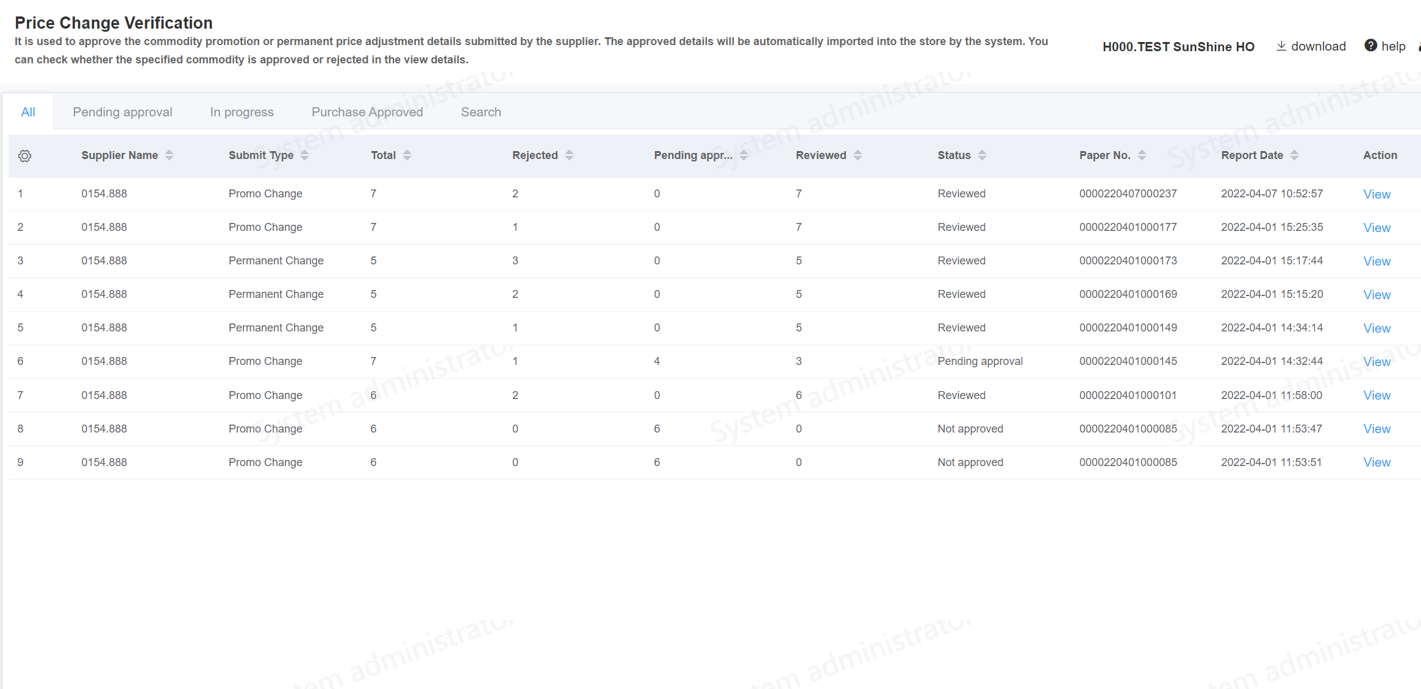View paper 0000220407000237 details
The width and height of the screenshot is (1421, 689).
point(1376,194)
